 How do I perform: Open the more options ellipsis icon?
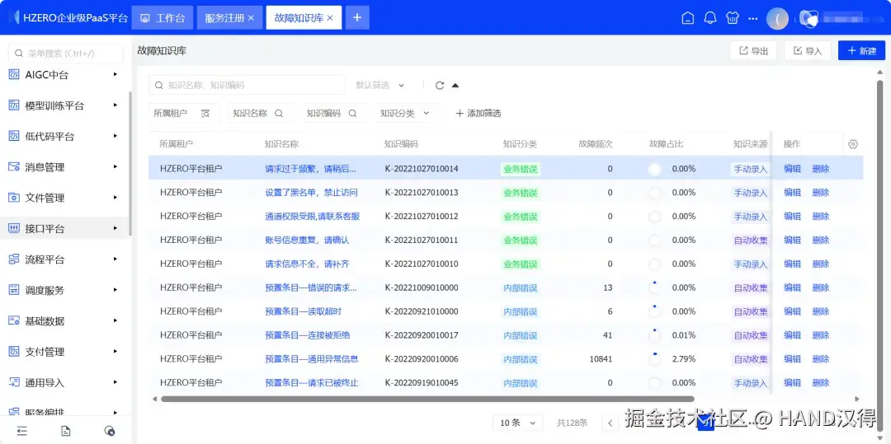(753, 18)
